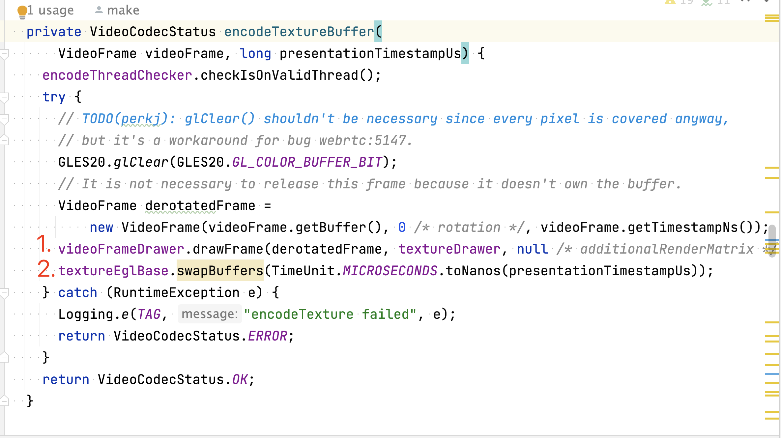Viewport: 781px width, 438px height.
Task: Click 'RuntimeException' in catch clause
Action: (x=177, y=292)
